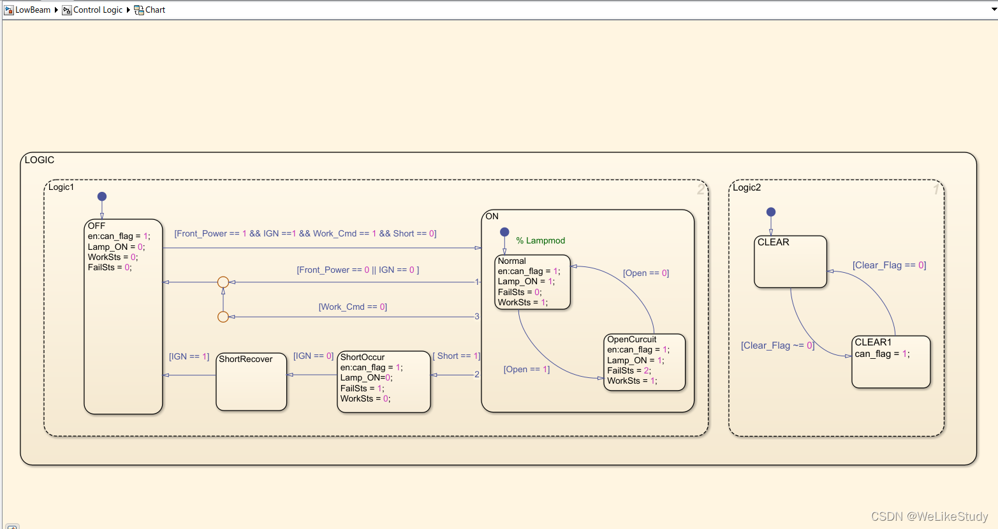This screenshot has height=529, width=998.
Task: Select [ Short == 1] transition label
Action: click(x=457, y=356)
